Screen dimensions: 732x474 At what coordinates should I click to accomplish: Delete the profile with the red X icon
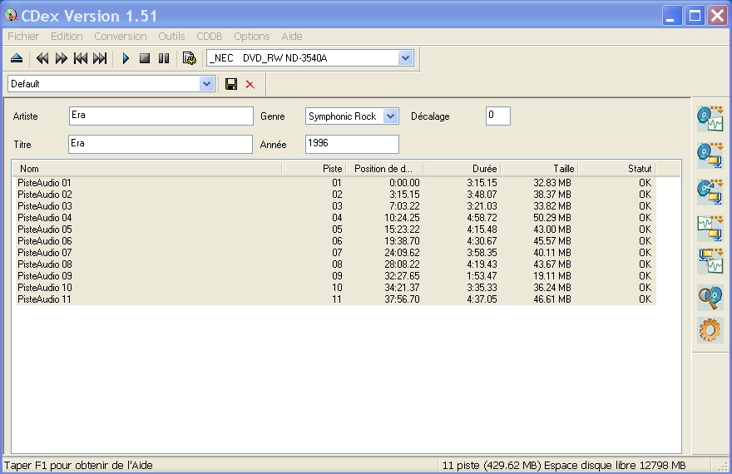250,85
